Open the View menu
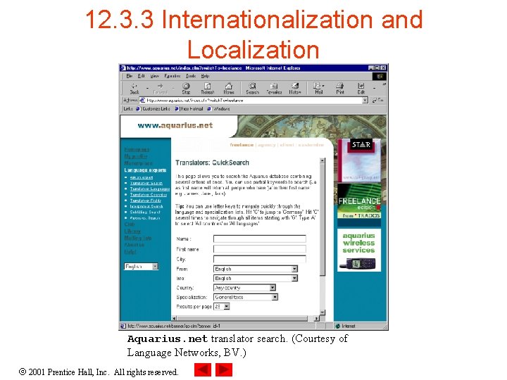This screenshot has width=507, height=380. click(154, 76)
